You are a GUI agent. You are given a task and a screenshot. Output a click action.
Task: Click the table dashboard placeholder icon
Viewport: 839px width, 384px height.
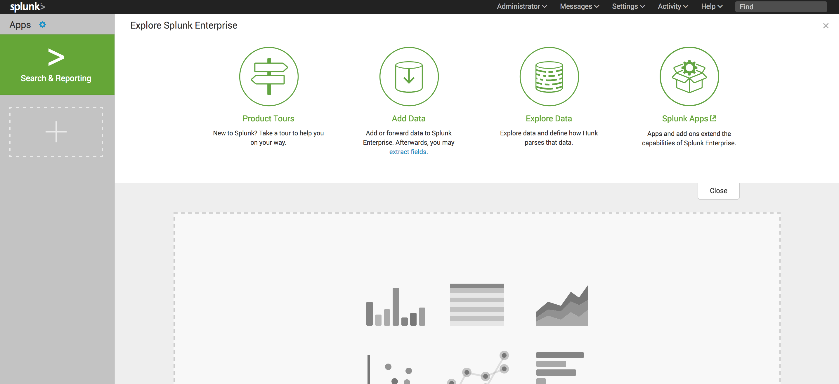tap(477, 305)
